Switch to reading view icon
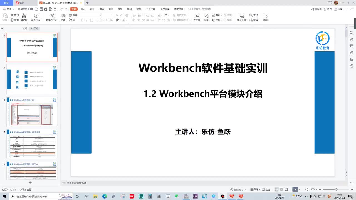The height and width of the screenshot is (200, 356). tap(286, 189)
